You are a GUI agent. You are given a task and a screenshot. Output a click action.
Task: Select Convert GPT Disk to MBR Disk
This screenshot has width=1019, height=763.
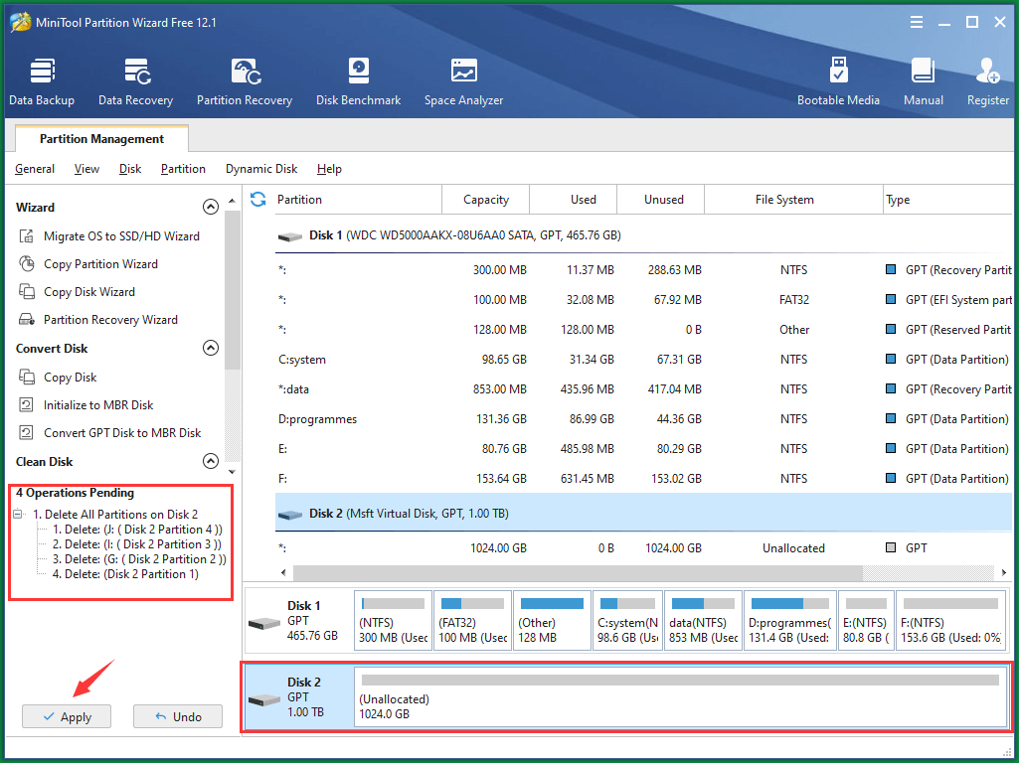pyautogui.click(x=109, y=433)
